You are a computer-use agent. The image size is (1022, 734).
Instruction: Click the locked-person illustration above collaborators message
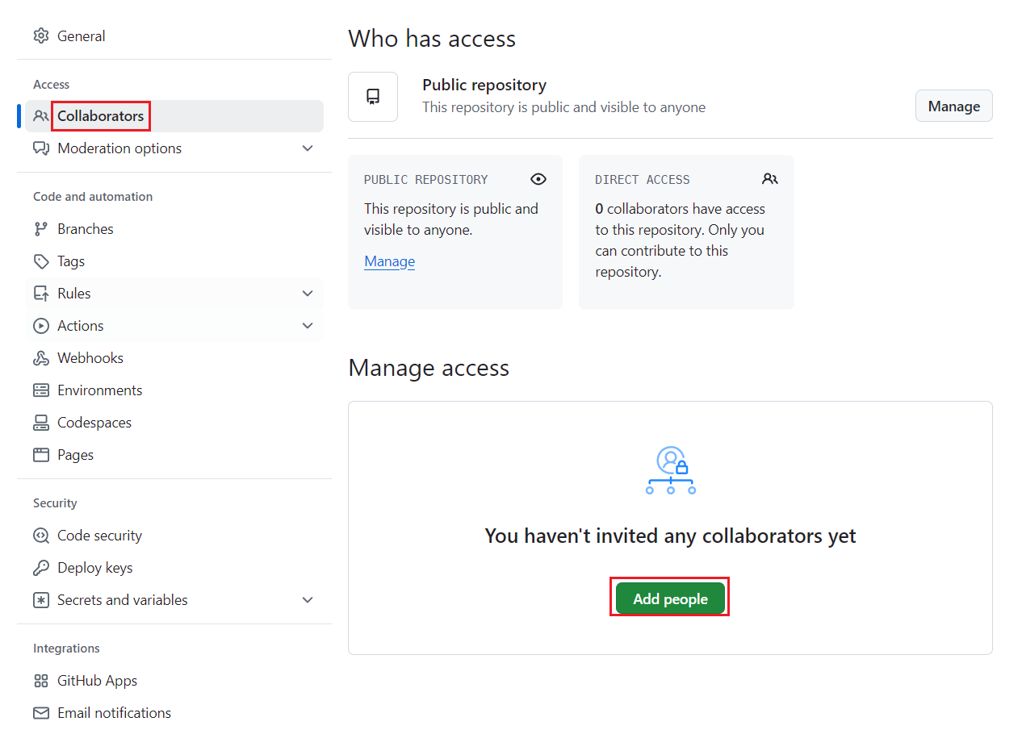tap(671, 470)
